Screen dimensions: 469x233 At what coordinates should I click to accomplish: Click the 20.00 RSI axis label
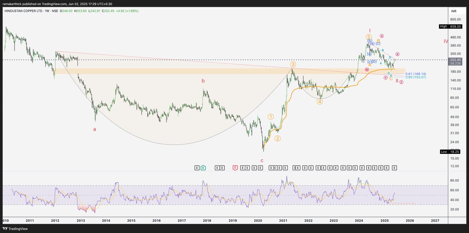pos(454,210)
